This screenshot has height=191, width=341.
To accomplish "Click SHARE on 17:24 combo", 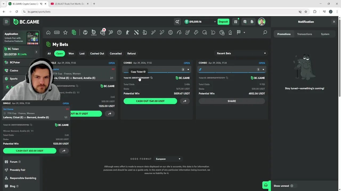I will (x=232, y=101).
